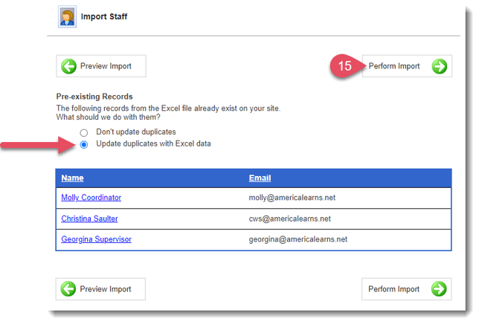This screenshot has width=479, height=324.
Task: Open the Molly Coordinator record
Action: pyautogui.click(x=91, y=198)
